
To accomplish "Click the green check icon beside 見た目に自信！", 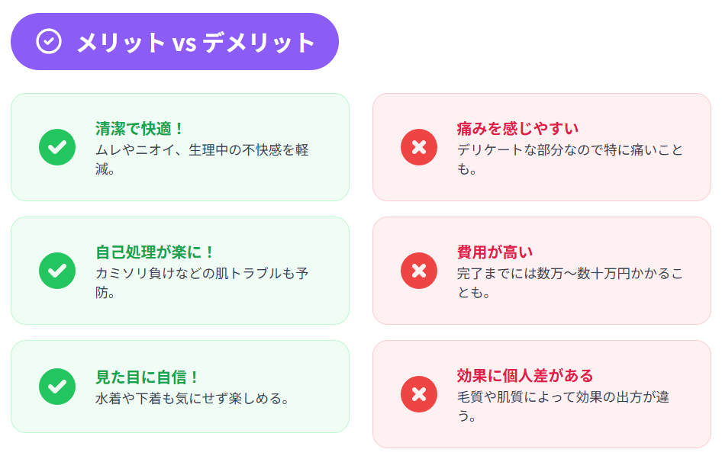I will [57, 387].
